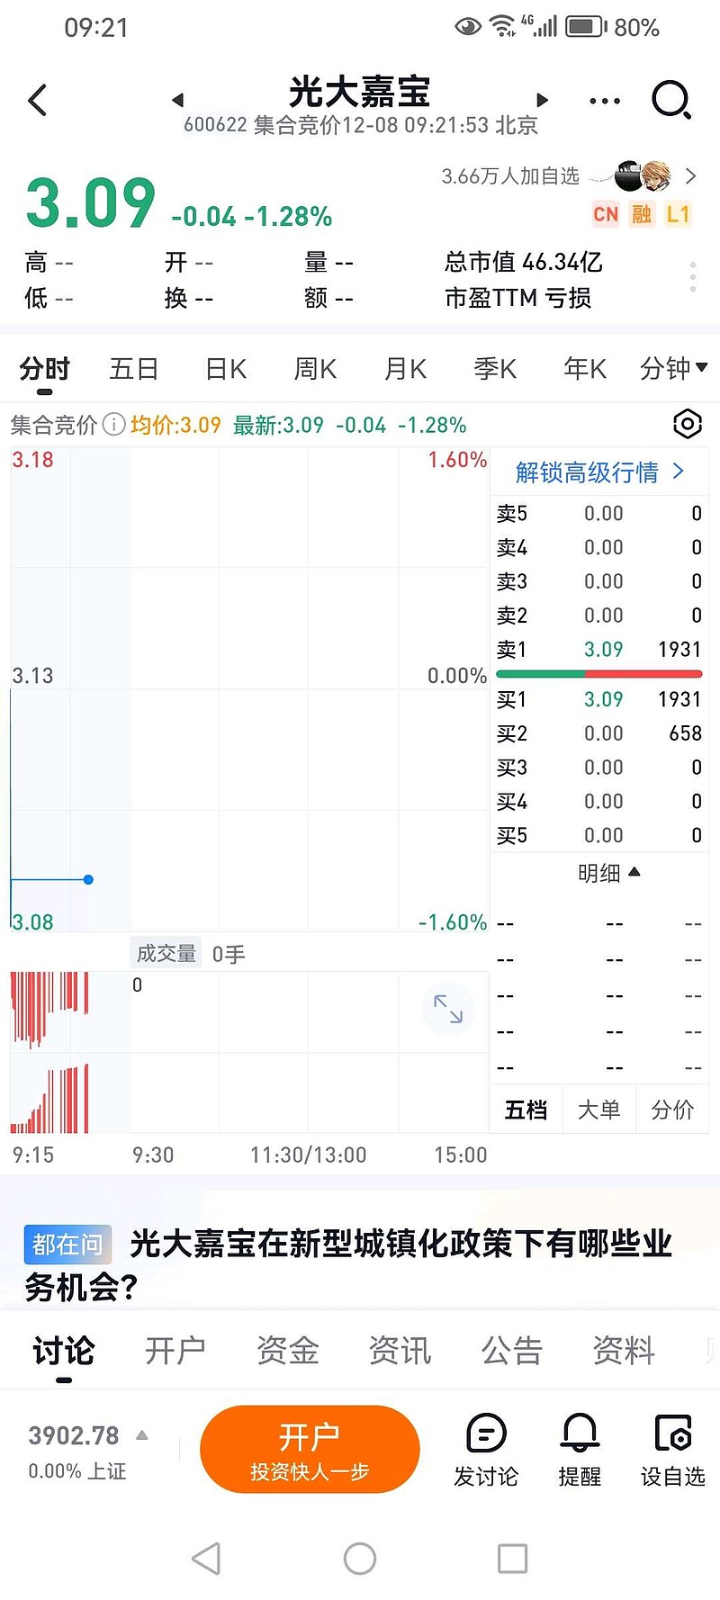720x1600 pixels.
Task: Expand chart to fullscreen
Action: (x=447, y=1009)
